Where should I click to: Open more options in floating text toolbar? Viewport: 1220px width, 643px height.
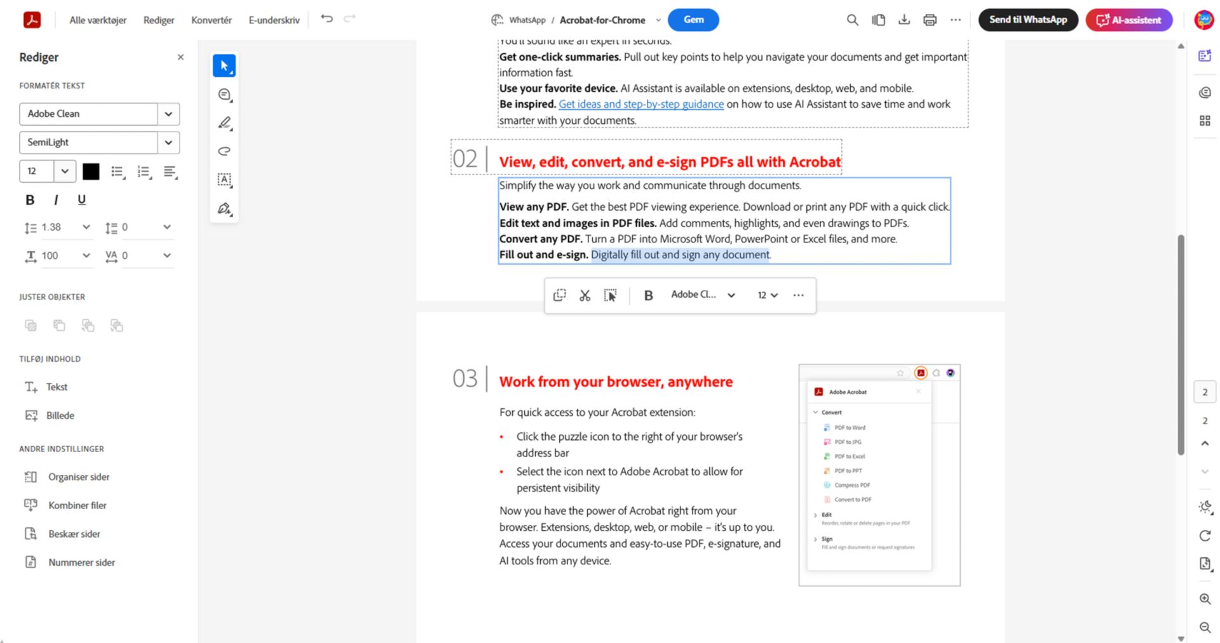click(x=799, y=295)
